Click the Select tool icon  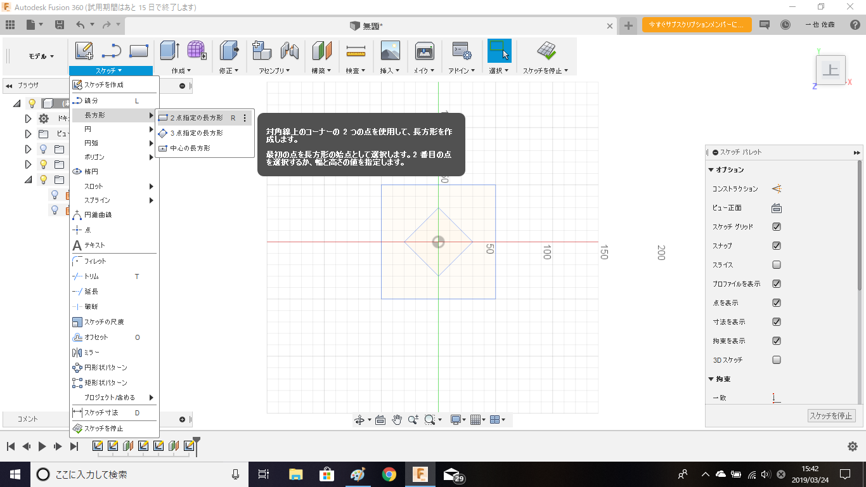point(499,51)
